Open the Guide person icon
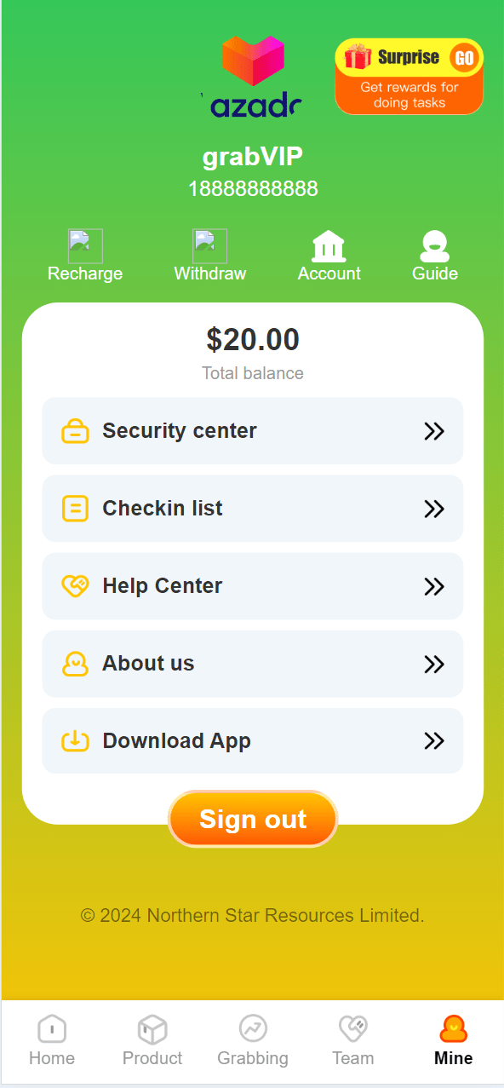 point(435,246)
